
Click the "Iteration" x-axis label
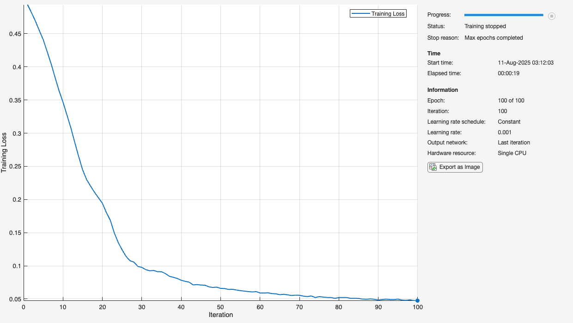click(x=221, y=315)
